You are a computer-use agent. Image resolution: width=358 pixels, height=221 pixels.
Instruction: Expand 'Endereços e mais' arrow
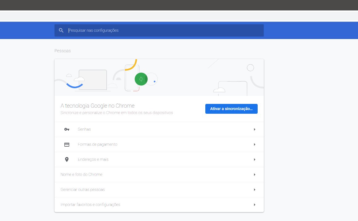click(254, 160)
